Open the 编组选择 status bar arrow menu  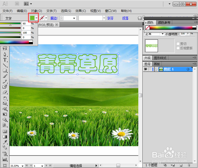[x=96, y=165]
